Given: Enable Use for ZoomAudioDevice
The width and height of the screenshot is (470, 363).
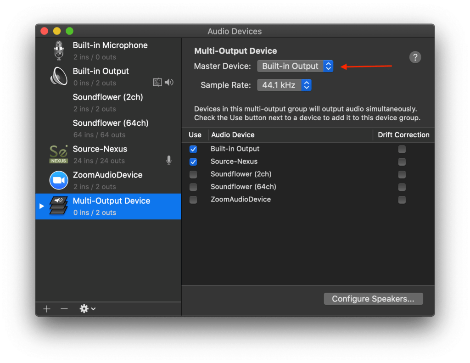Looking at the screenshot, I should [193, 200].
